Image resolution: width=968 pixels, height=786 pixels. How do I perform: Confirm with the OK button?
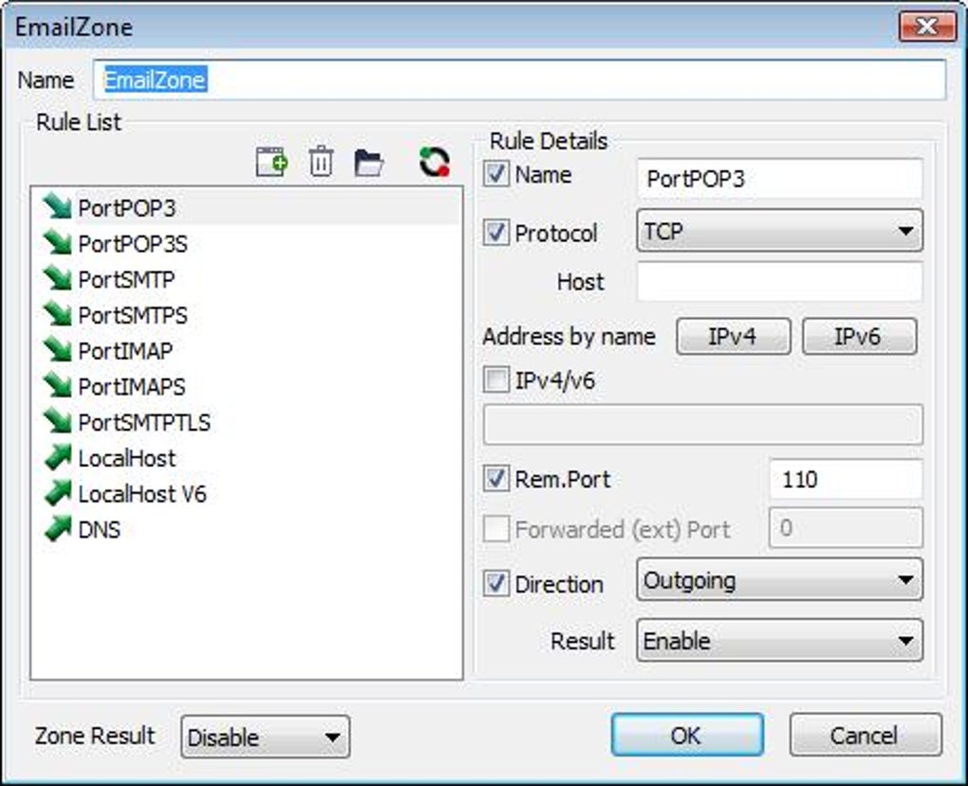click(687, 735)
